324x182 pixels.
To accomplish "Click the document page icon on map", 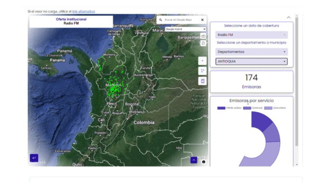I will tap(203, 43).
